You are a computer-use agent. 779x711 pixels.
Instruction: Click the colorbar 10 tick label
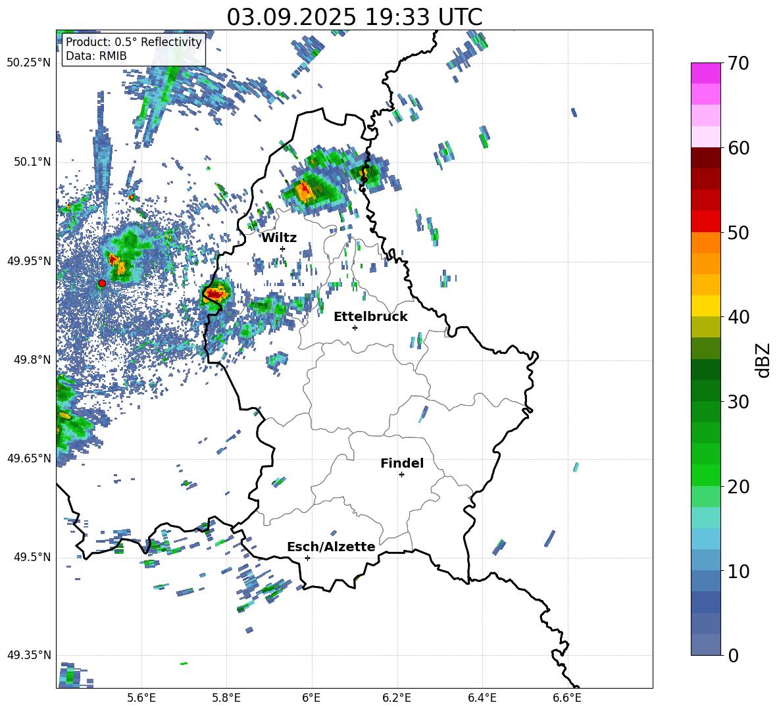739,571
